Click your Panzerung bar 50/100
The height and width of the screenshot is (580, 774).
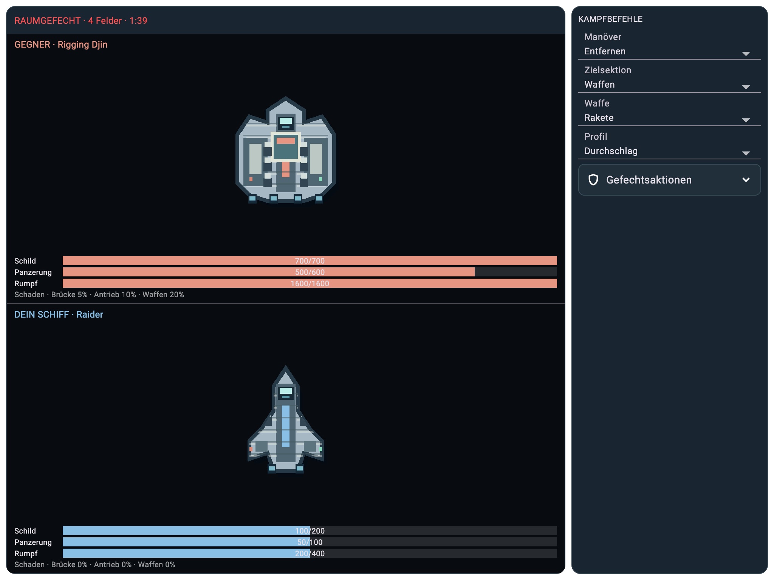310,542
